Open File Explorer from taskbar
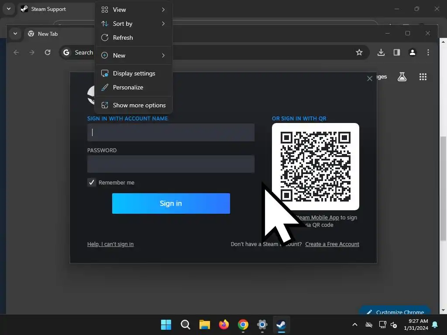The image size is (447, 335). [204, 325]
